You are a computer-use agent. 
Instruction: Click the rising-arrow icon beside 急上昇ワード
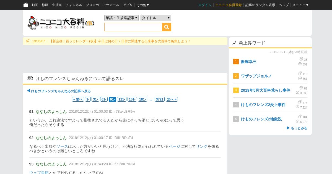point(234,43)
